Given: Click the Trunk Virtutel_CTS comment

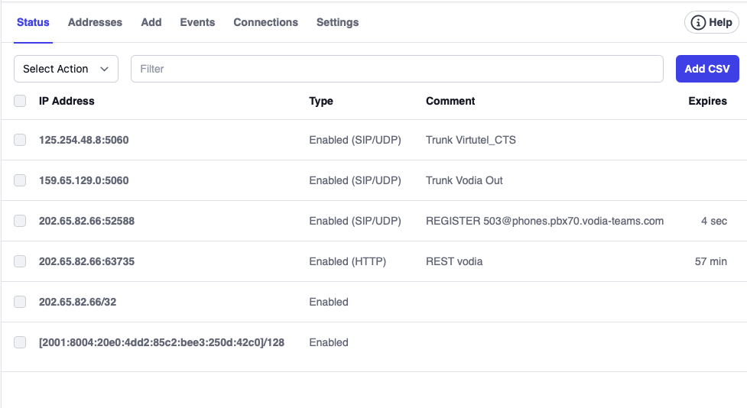Looking at the screenshot, I should coord(470,140).
